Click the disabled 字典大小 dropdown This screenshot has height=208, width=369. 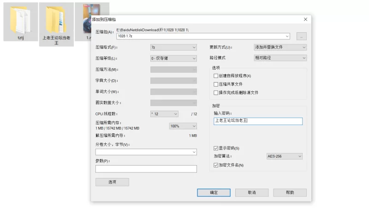173,81
